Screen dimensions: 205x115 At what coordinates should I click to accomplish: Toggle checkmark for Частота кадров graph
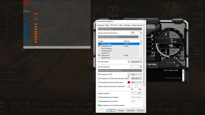[99, 44]
